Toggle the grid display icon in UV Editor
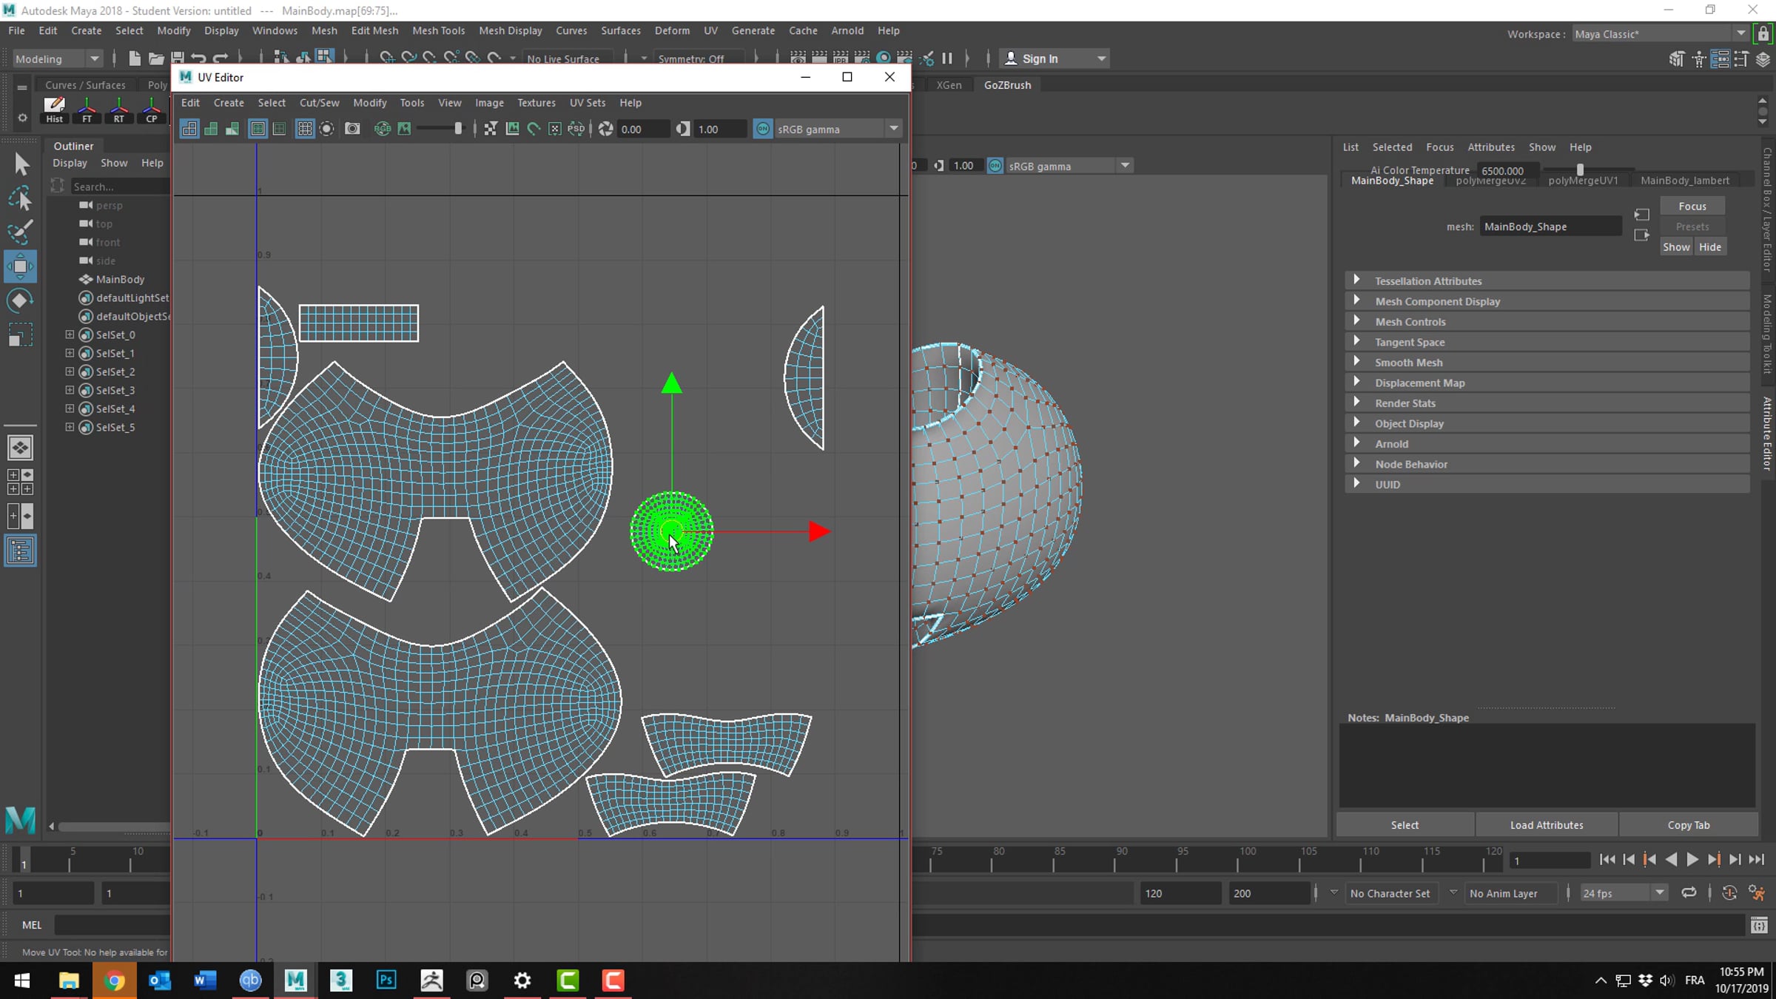 [304, 129]
